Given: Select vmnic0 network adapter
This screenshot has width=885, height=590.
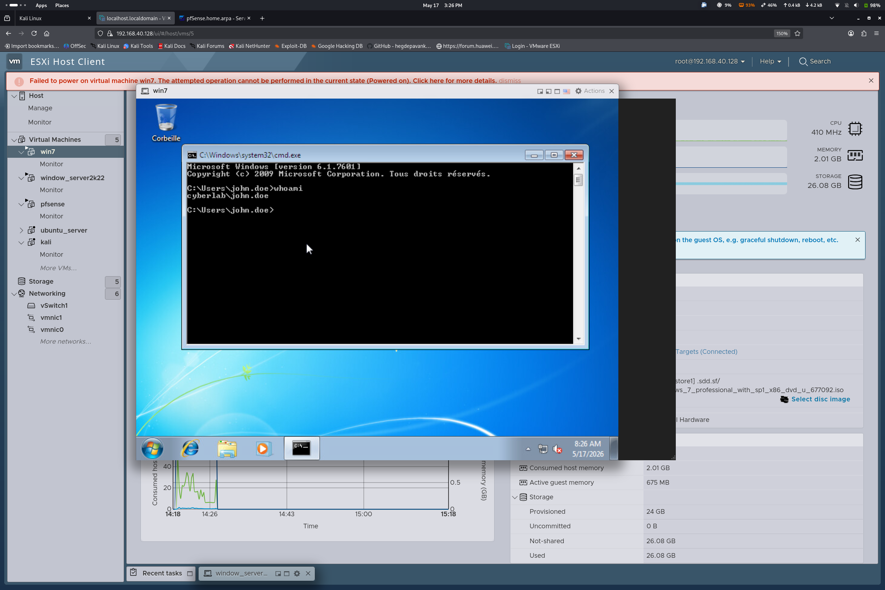Looking at the screenshot, I should pos(52,330).
